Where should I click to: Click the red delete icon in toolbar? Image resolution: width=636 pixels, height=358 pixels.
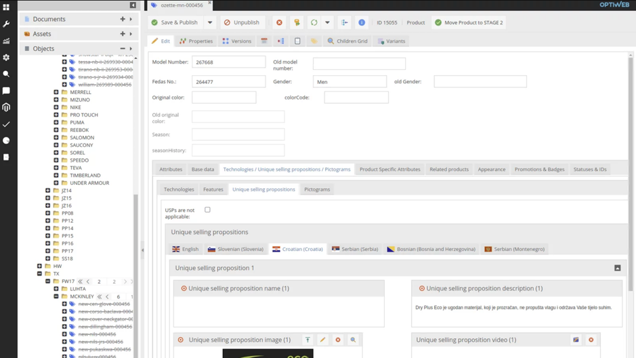pos(279,23)
